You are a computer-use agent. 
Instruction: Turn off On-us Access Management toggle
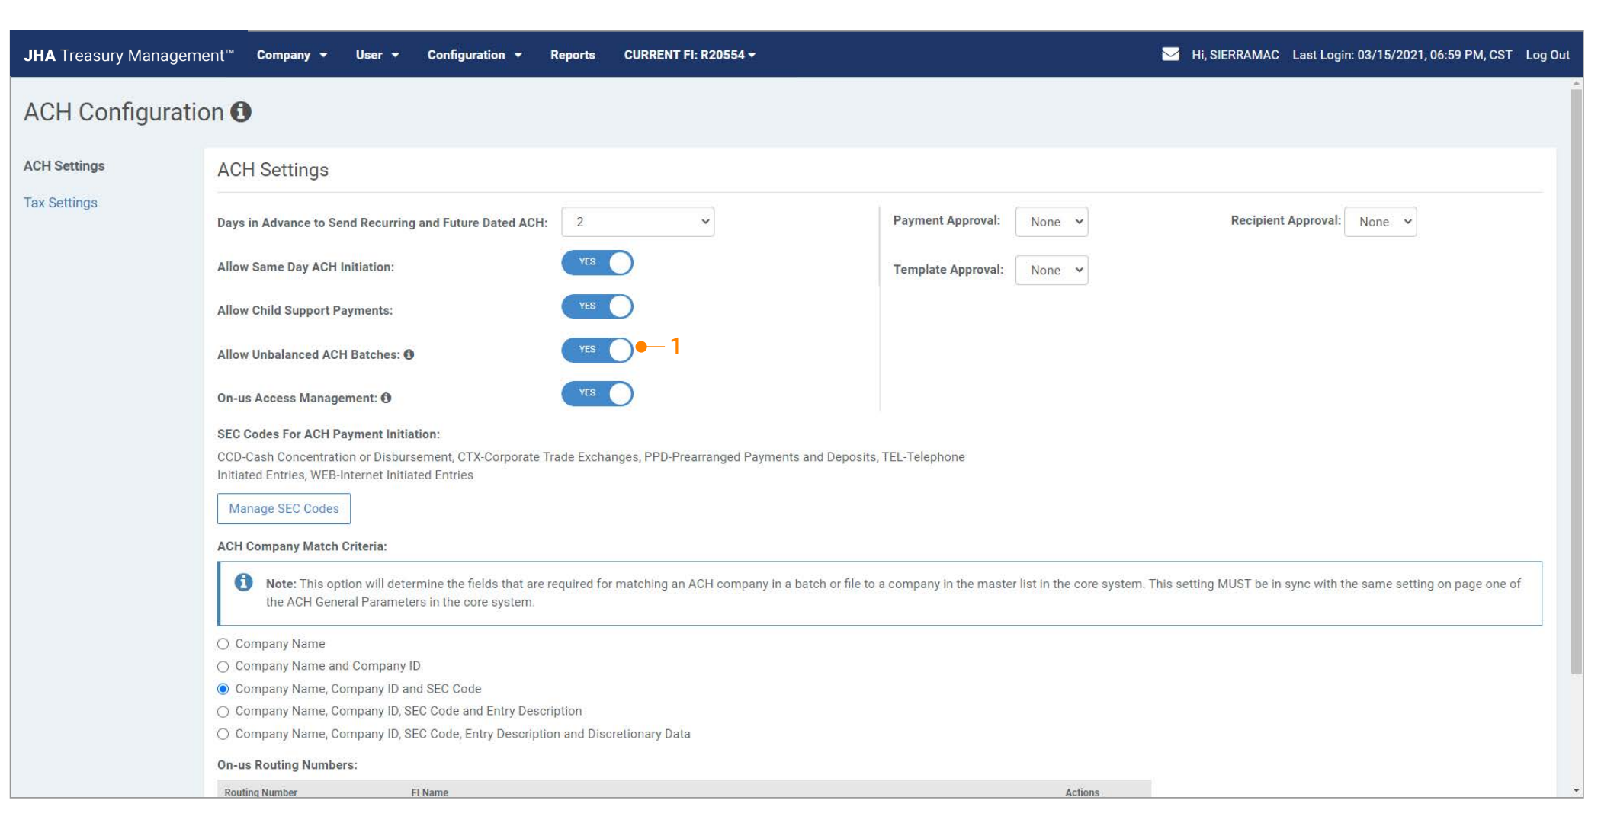point(597,394)
